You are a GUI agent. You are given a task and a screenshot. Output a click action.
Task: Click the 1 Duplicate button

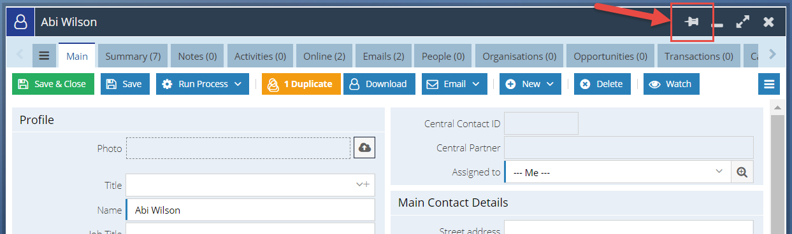(301, 84)
